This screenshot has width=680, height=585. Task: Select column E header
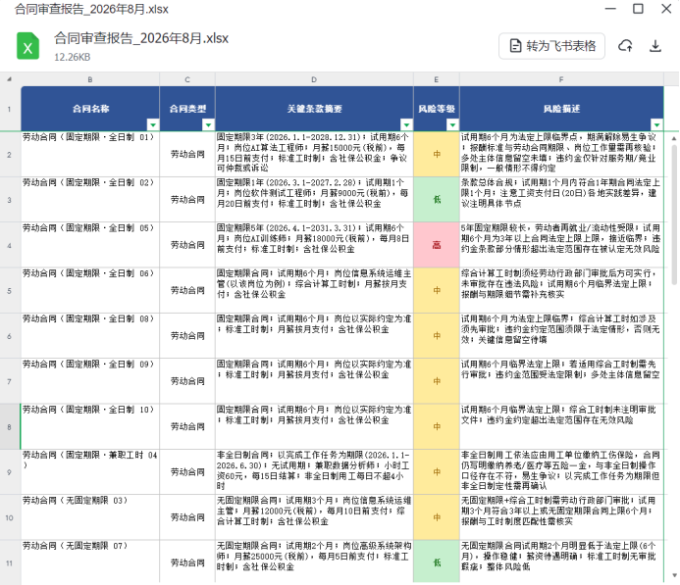click(437, 79)
